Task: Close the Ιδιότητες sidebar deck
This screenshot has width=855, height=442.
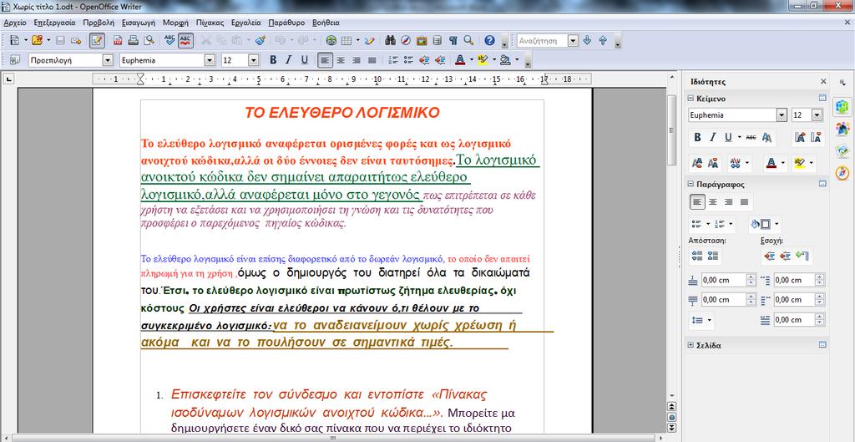Action: [823, 81]
